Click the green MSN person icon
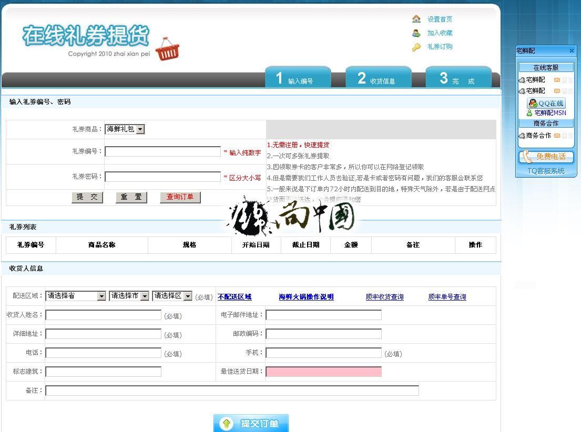This screenshot has width=581, height=432. point(529,113)
